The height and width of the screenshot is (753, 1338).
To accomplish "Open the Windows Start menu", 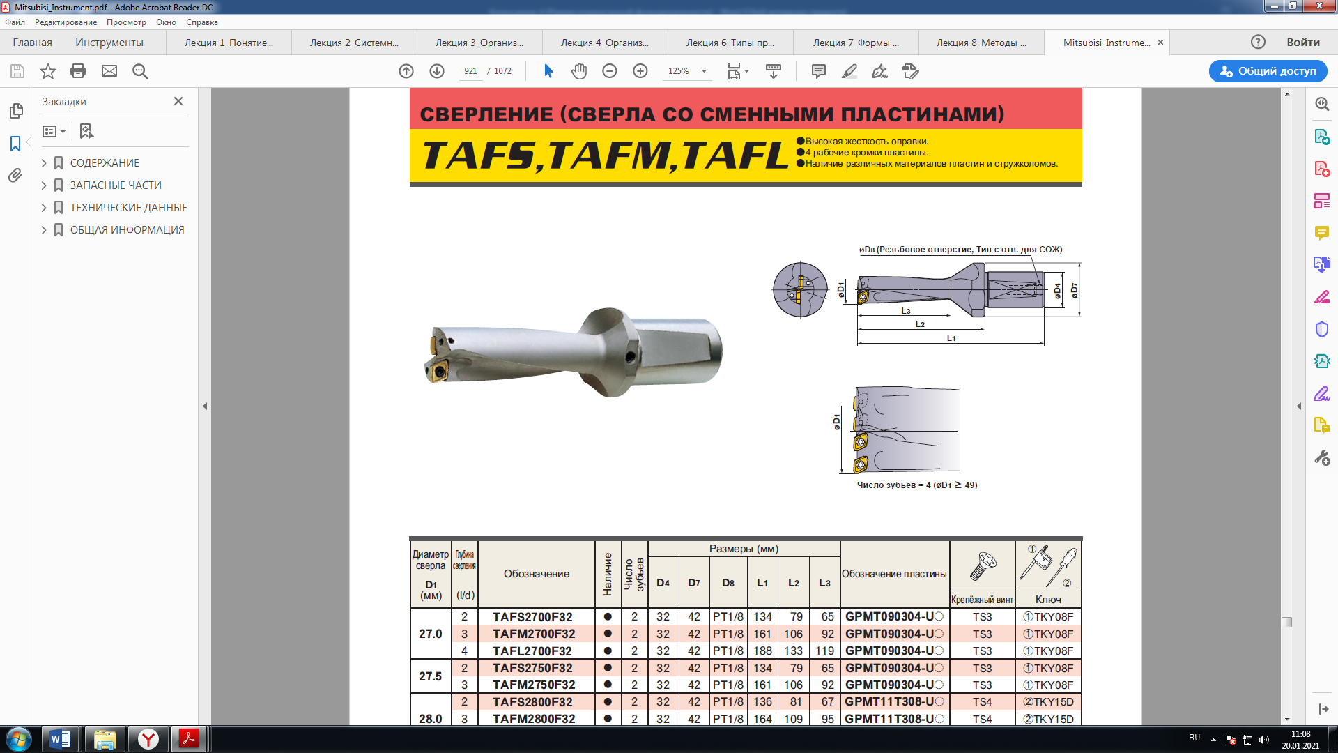I will pos(19,739).
